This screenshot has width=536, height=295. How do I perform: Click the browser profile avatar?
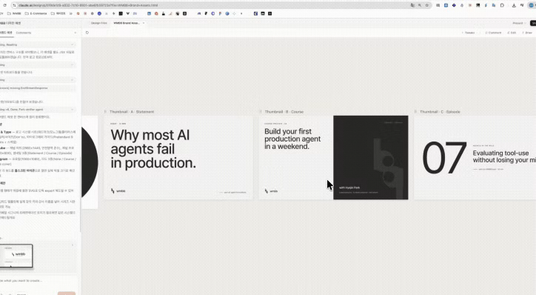tap(532, 5)
